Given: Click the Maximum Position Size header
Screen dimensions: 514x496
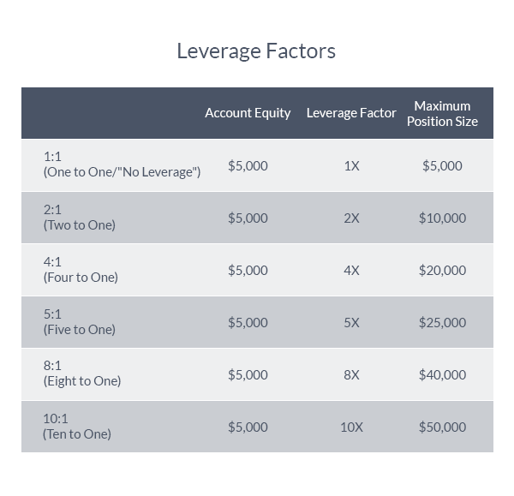Looking at the screenshot, I should 442,113.
